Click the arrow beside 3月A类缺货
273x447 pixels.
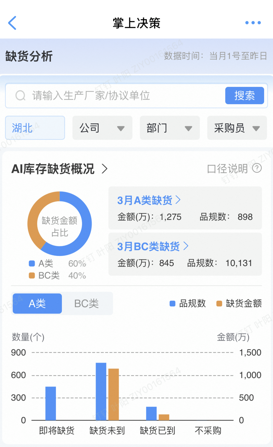point(178,200)
